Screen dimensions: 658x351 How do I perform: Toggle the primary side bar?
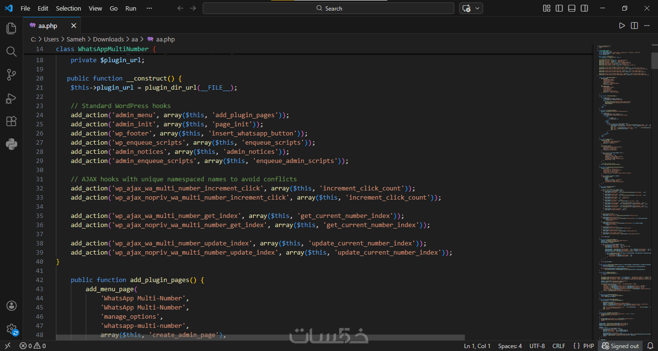click(559, 8)
